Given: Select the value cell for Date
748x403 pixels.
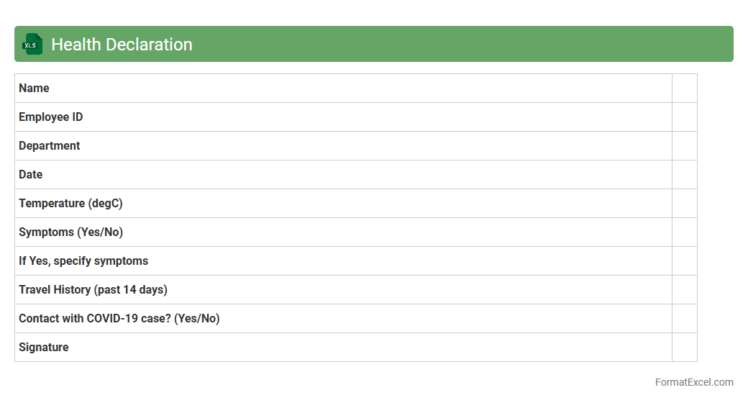Looking at the screenshot, I should 684,175.
